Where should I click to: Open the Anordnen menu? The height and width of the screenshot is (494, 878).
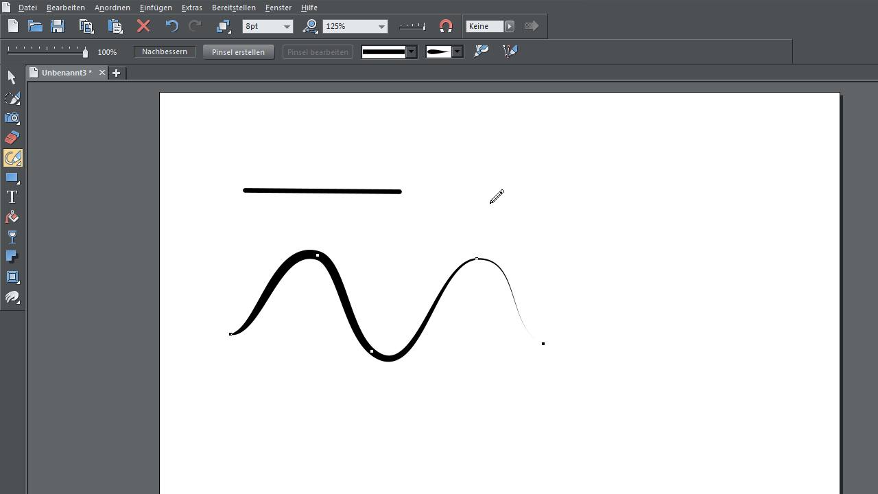tap(112, 8)
